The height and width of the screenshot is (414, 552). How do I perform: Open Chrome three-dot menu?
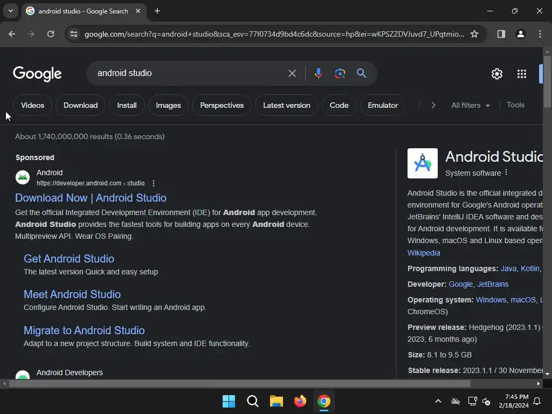[x=540, y=34]
